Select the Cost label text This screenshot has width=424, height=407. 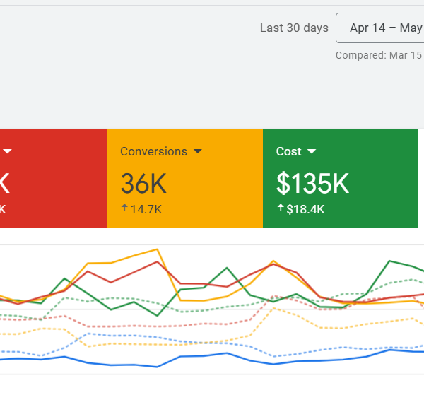tap(288, 151)
